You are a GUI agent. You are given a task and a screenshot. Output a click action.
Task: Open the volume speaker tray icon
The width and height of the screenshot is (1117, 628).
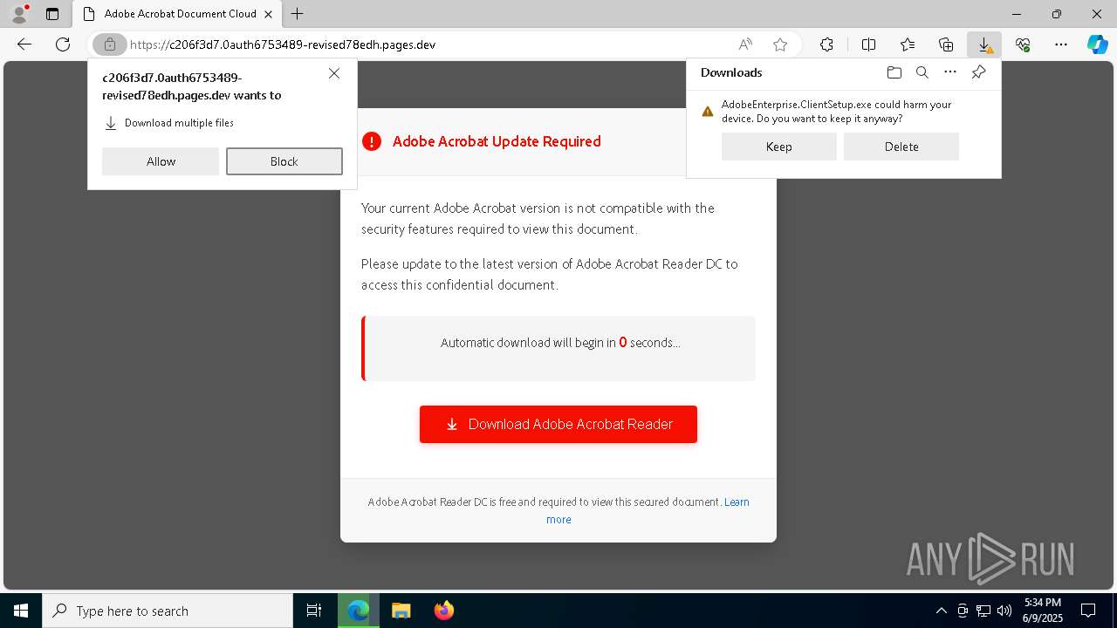(x=1004, y=611)
